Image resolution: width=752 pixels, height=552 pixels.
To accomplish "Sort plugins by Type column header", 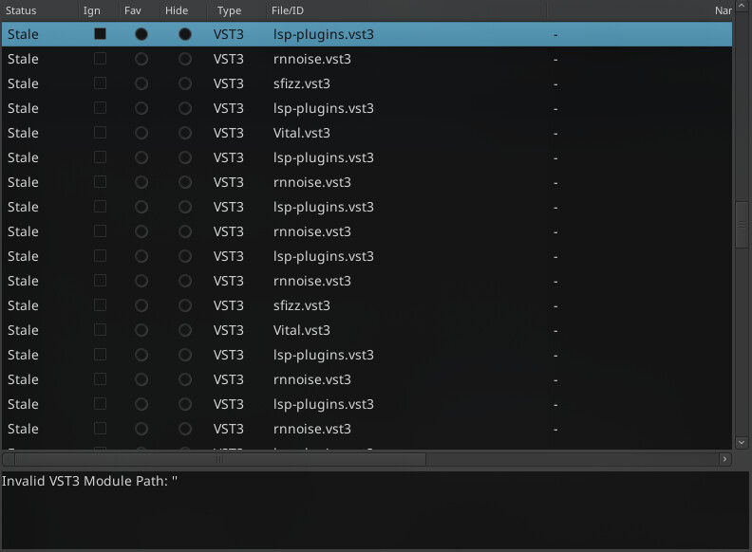I will [x=228, y=10].
